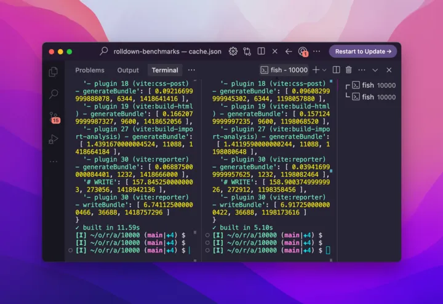The width and height of the screenshot is (443, 304).
Task: Click the rolldown-benchmarks command center search
Action: pos(161,52)
